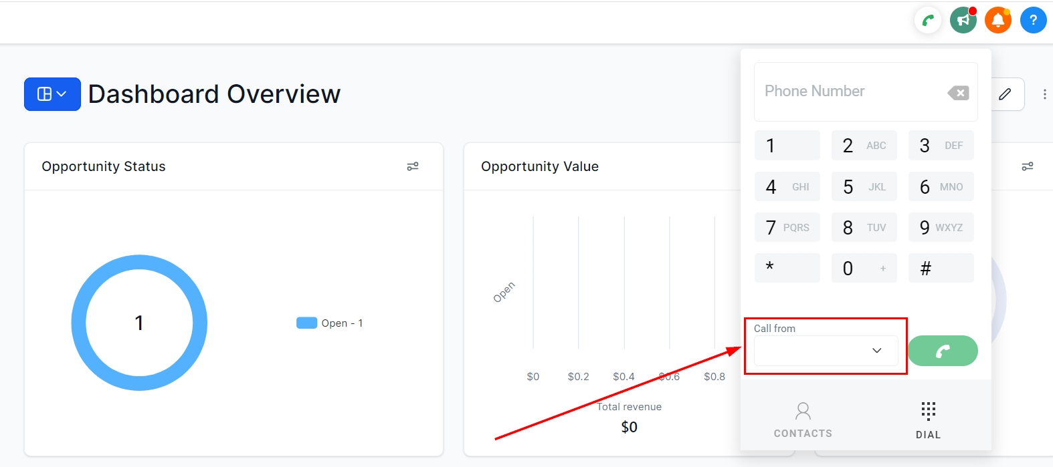Open the blue dashboard layout switcher dropdown

click(x=52, y=94)
